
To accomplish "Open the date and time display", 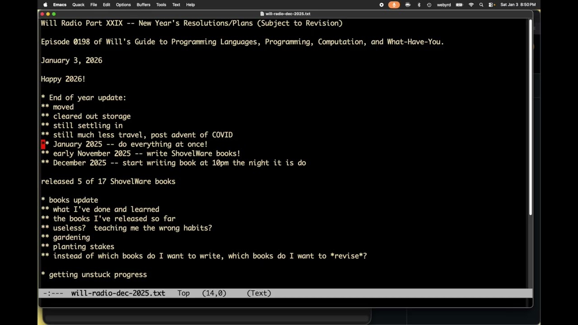I will point(518,5).
